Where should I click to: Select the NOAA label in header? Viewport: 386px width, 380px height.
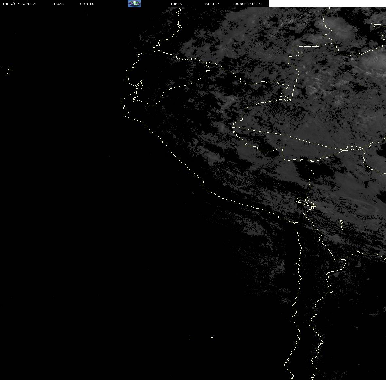59,4
